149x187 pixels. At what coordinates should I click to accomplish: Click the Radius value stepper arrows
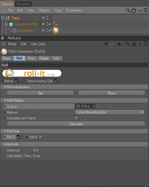click(x=94, y=106)
